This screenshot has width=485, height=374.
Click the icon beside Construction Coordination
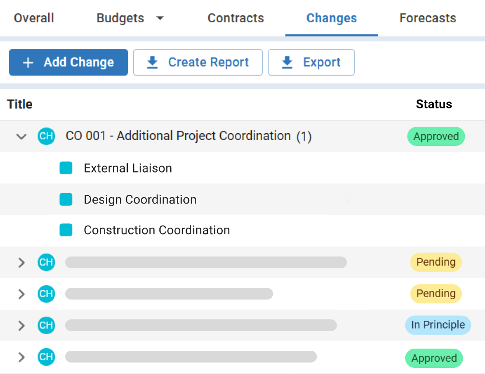pos(66,230)
